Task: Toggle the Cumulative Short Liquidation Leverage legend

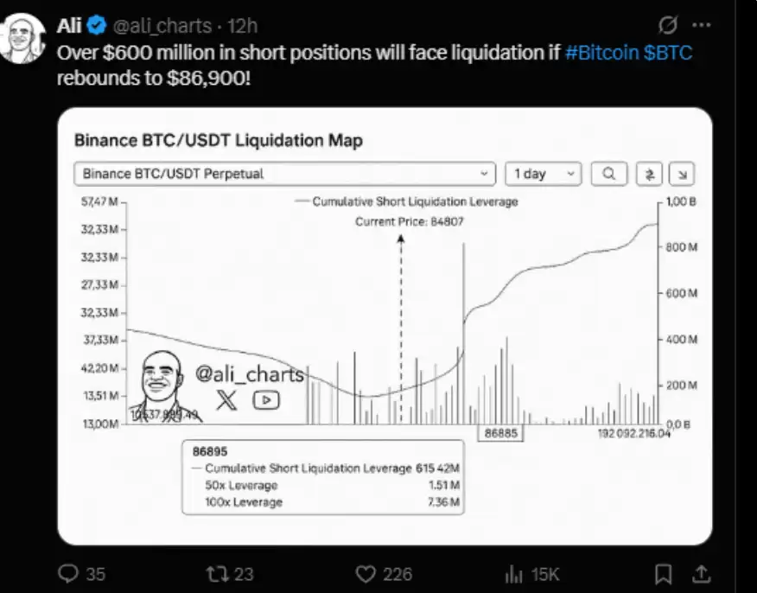Action: 406,202
